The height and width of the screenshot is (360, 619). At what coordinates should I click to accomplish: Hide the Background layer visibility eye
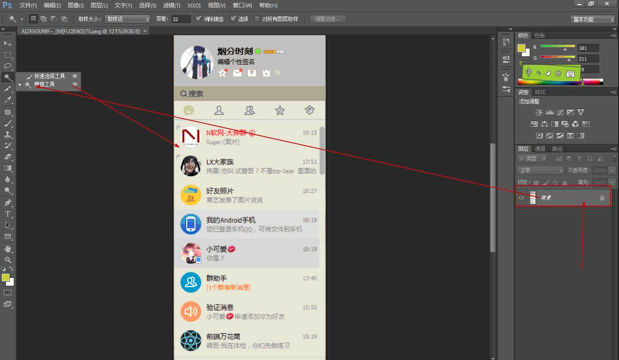521,198
